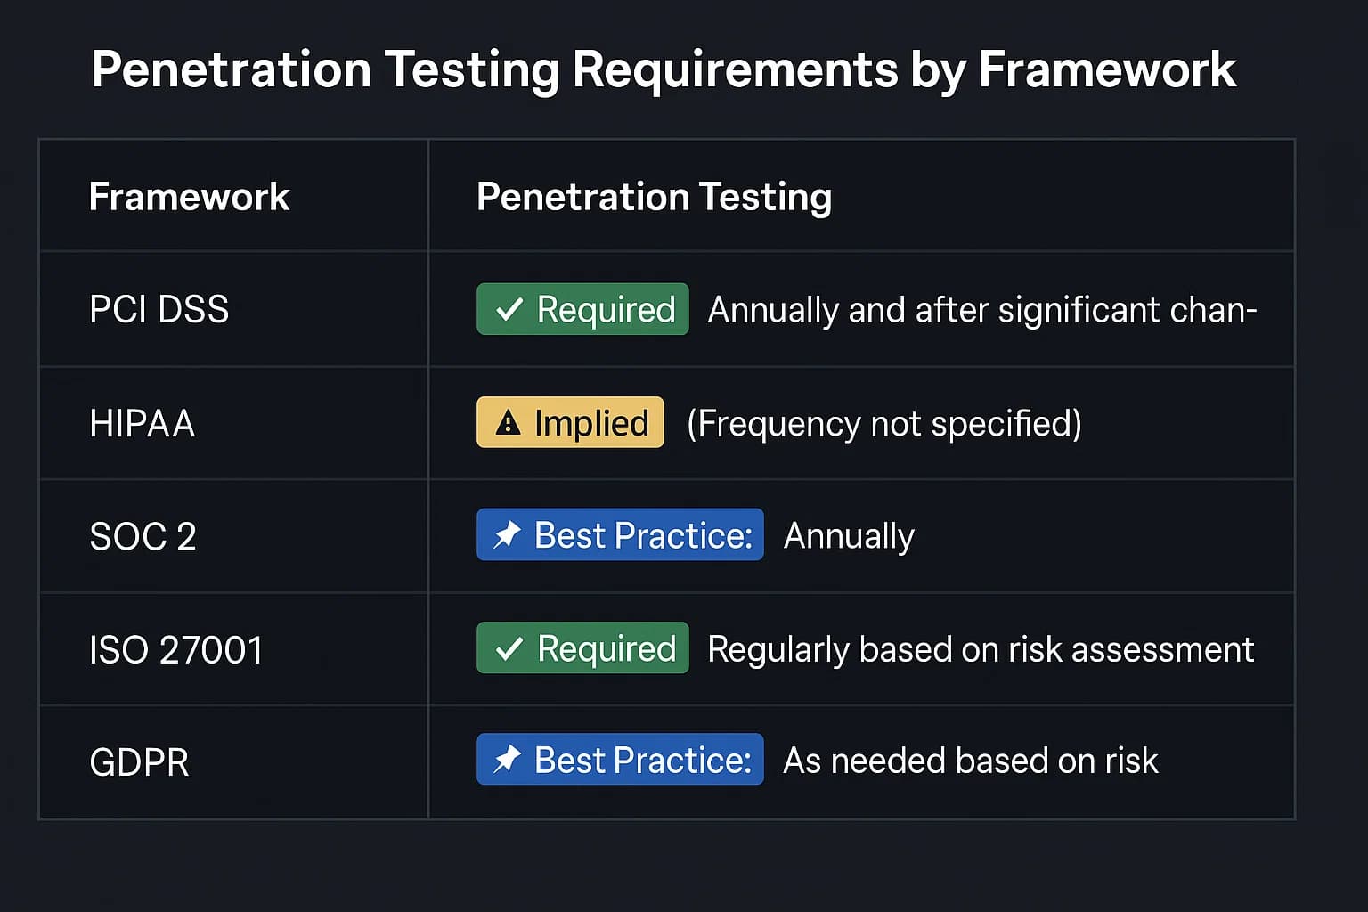Click the warning triangle icon beside Implied
The width and height of the screenshot is (1368, 912).
click(508, 423)
